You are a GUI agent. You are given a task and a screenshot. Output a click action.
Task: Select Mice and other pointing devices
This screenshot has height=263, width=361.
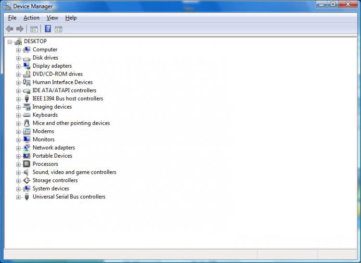click(x=71, y=123)
